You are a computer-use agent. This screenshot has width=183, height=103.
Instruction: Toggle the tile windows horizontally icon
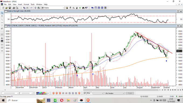[99, 8]
